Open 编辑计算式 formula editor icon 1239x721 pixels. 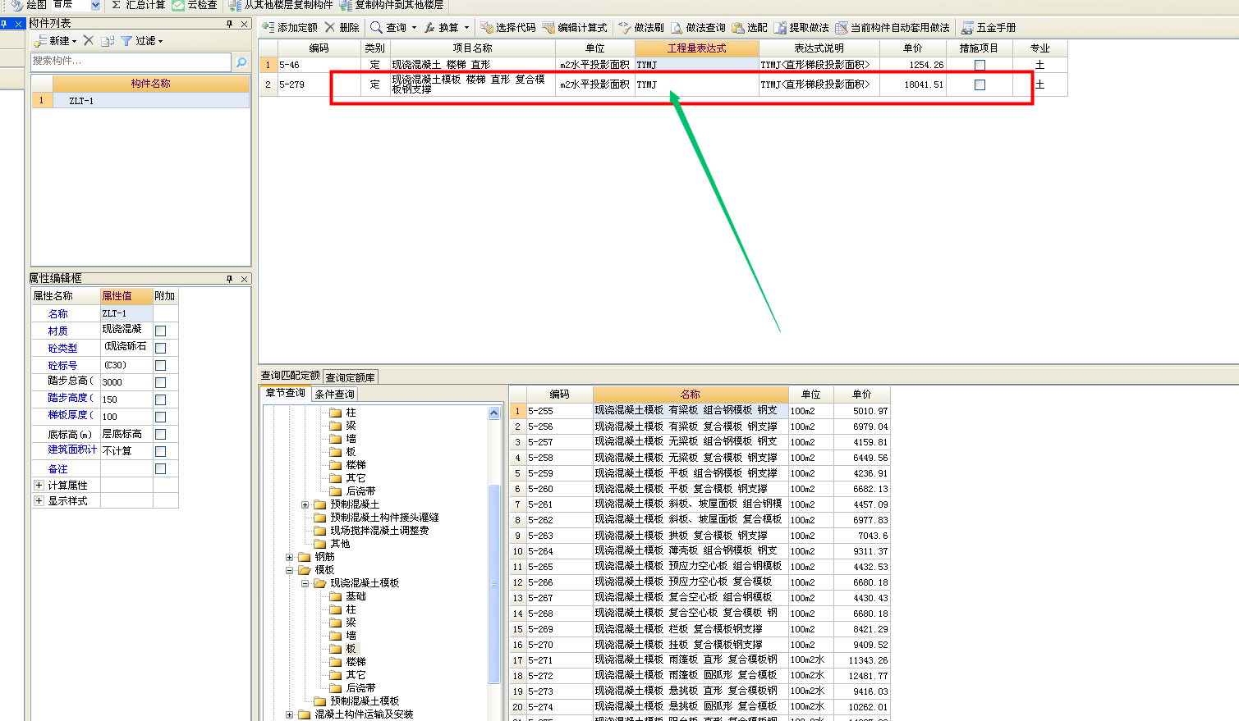(x=548, y=27)
